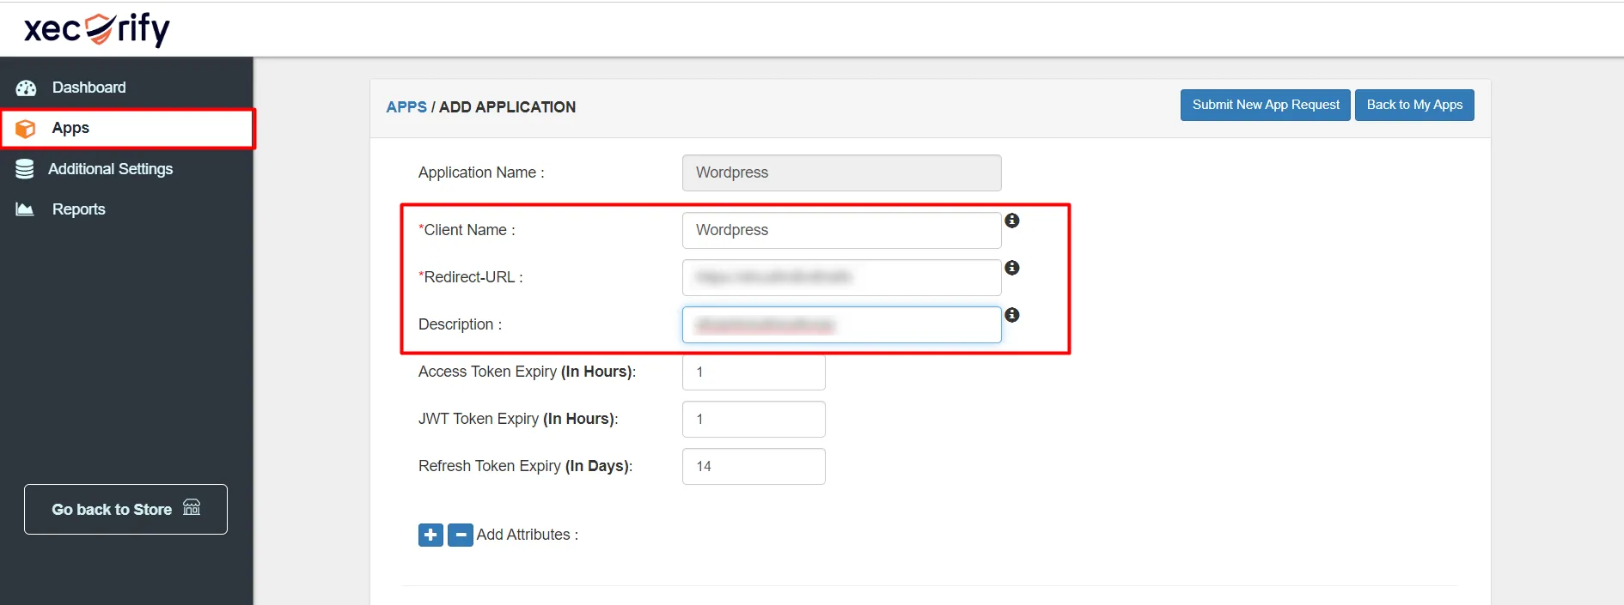Click the Access Token Expiry field

point(754,372)
